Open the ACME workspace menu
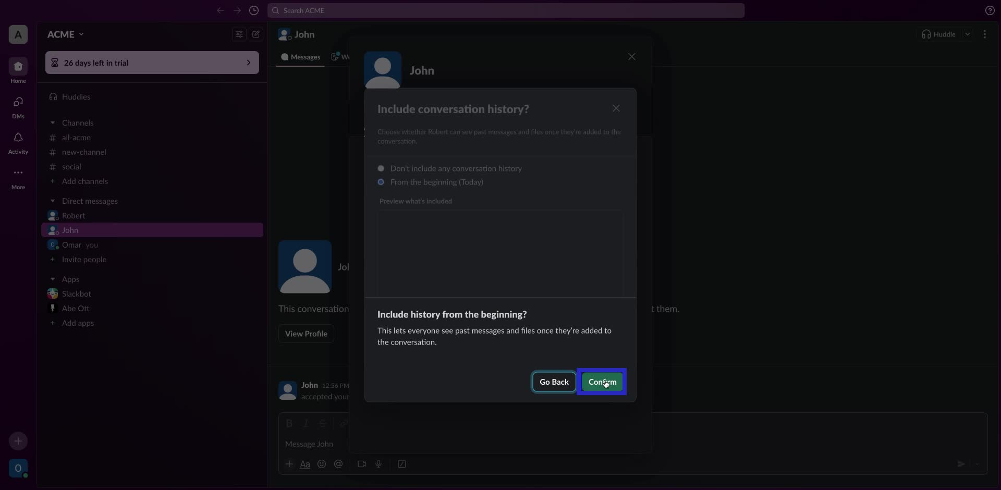The image size is (1001, 490). point(66,34)
